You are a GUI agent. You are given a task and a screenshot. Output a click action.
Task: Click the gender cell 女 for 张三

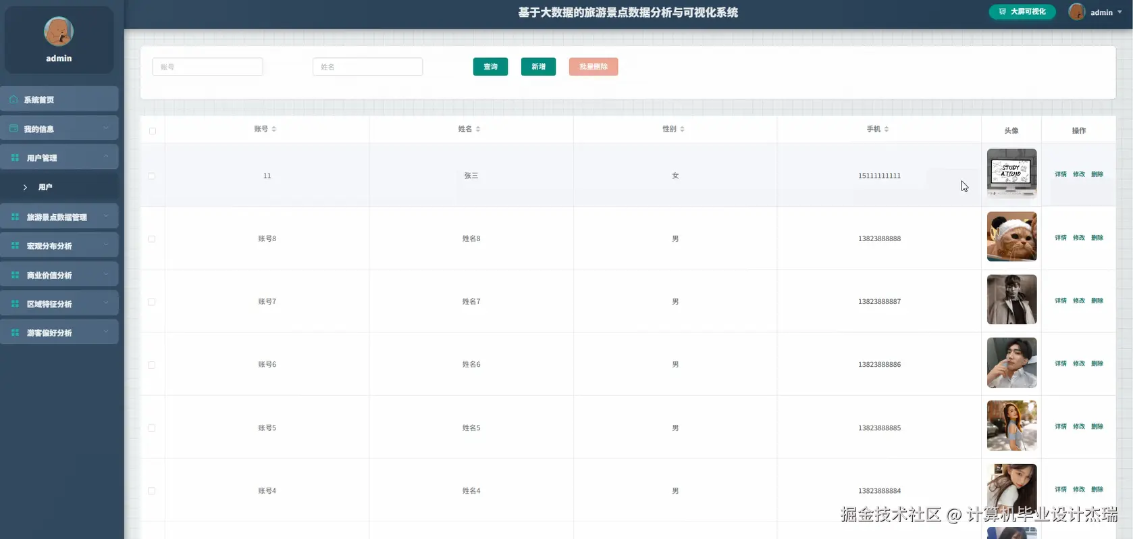(675, 176)
